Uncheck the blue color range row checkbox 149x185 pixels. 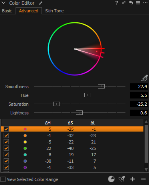(x=6, y=161)
